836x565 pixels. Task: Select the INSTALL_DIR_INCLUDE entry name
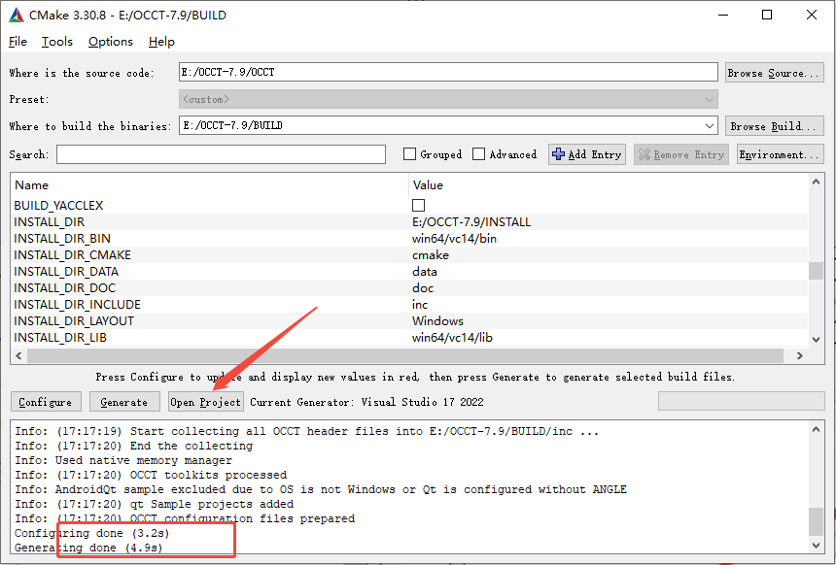(78, 304)
